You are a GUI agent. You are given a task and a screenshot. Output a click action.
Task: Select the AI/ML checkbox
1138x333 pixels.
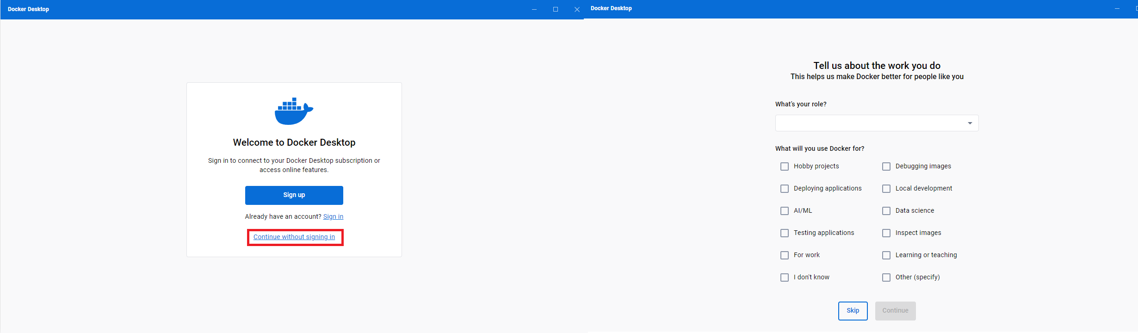point(785,211)
